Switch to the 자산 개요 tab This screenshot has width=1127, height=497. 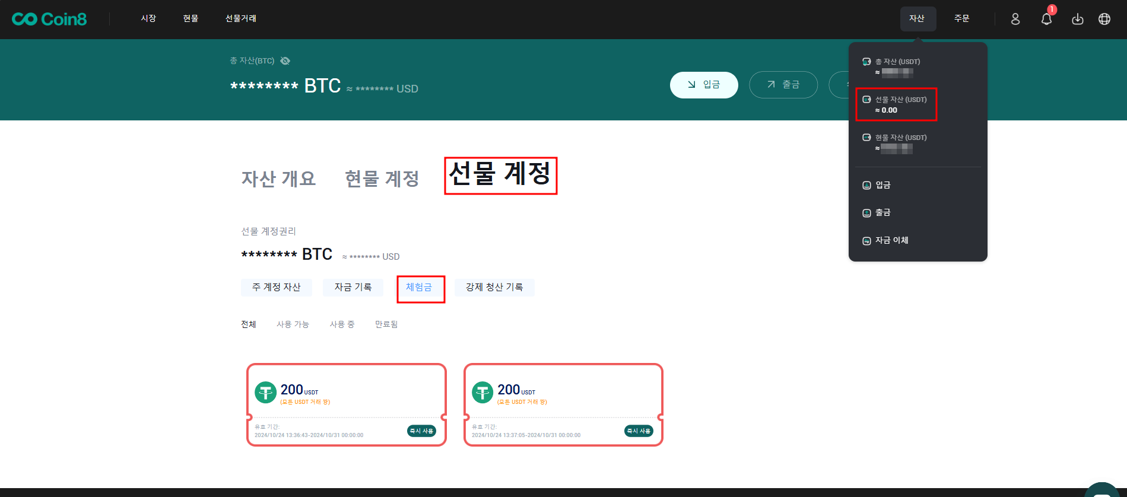[x=278, y=179]
